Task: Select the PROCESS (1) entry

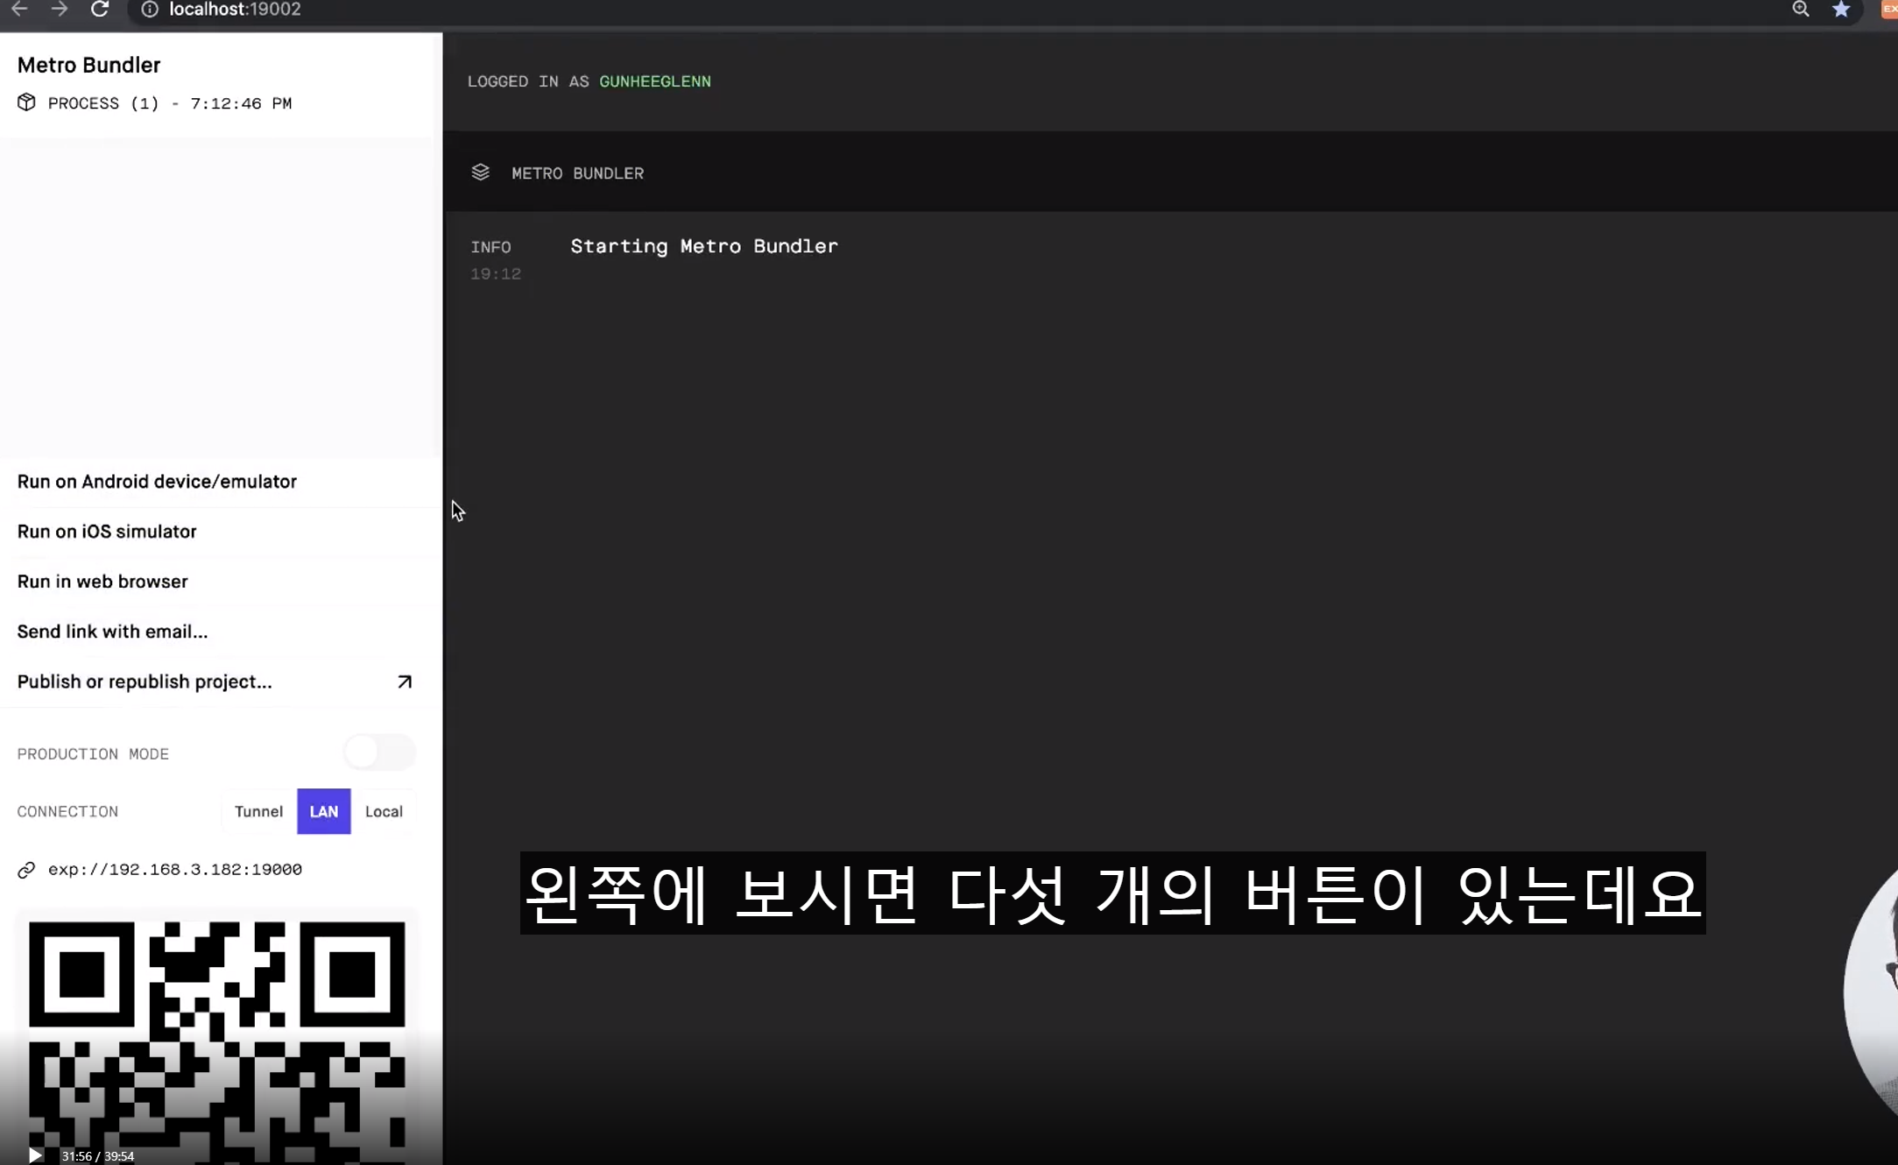Action: coord(170,103)
